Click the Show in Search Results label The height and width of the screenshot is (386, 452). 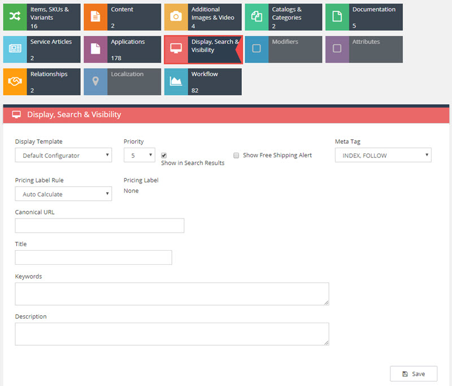[193, 163]
